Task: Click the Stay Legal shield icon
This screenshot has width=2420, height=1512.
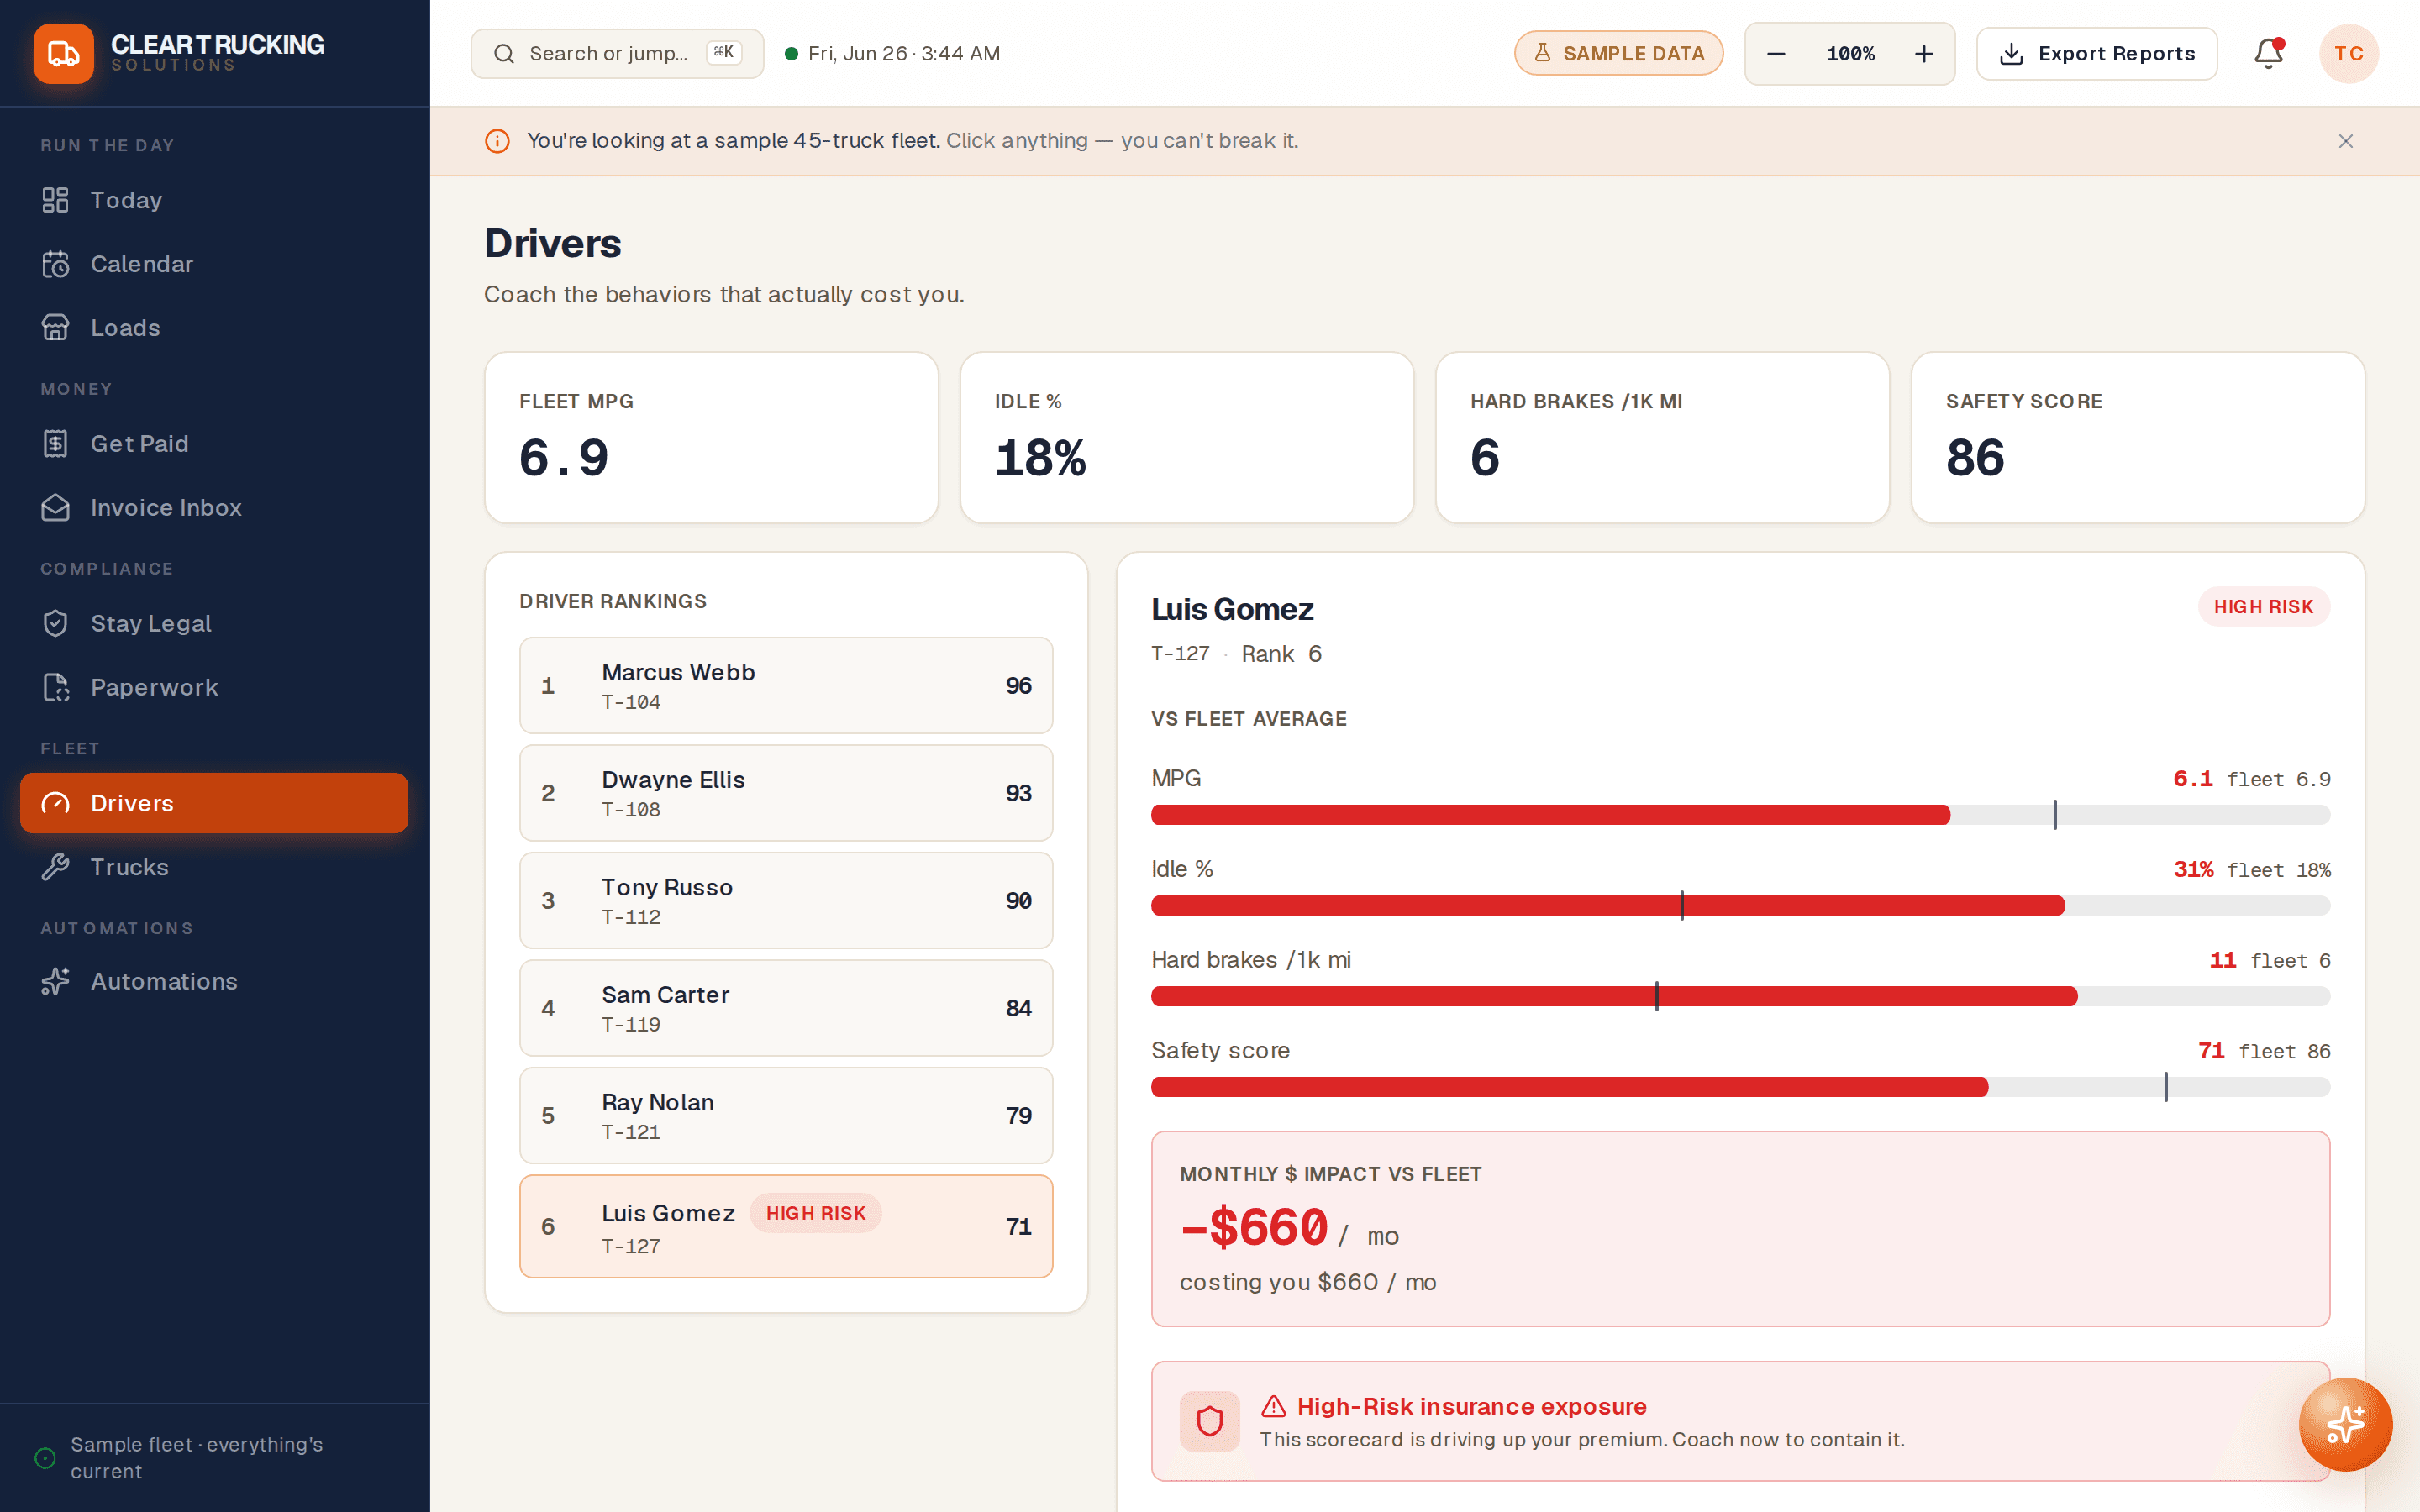Action: coord(55,624)
